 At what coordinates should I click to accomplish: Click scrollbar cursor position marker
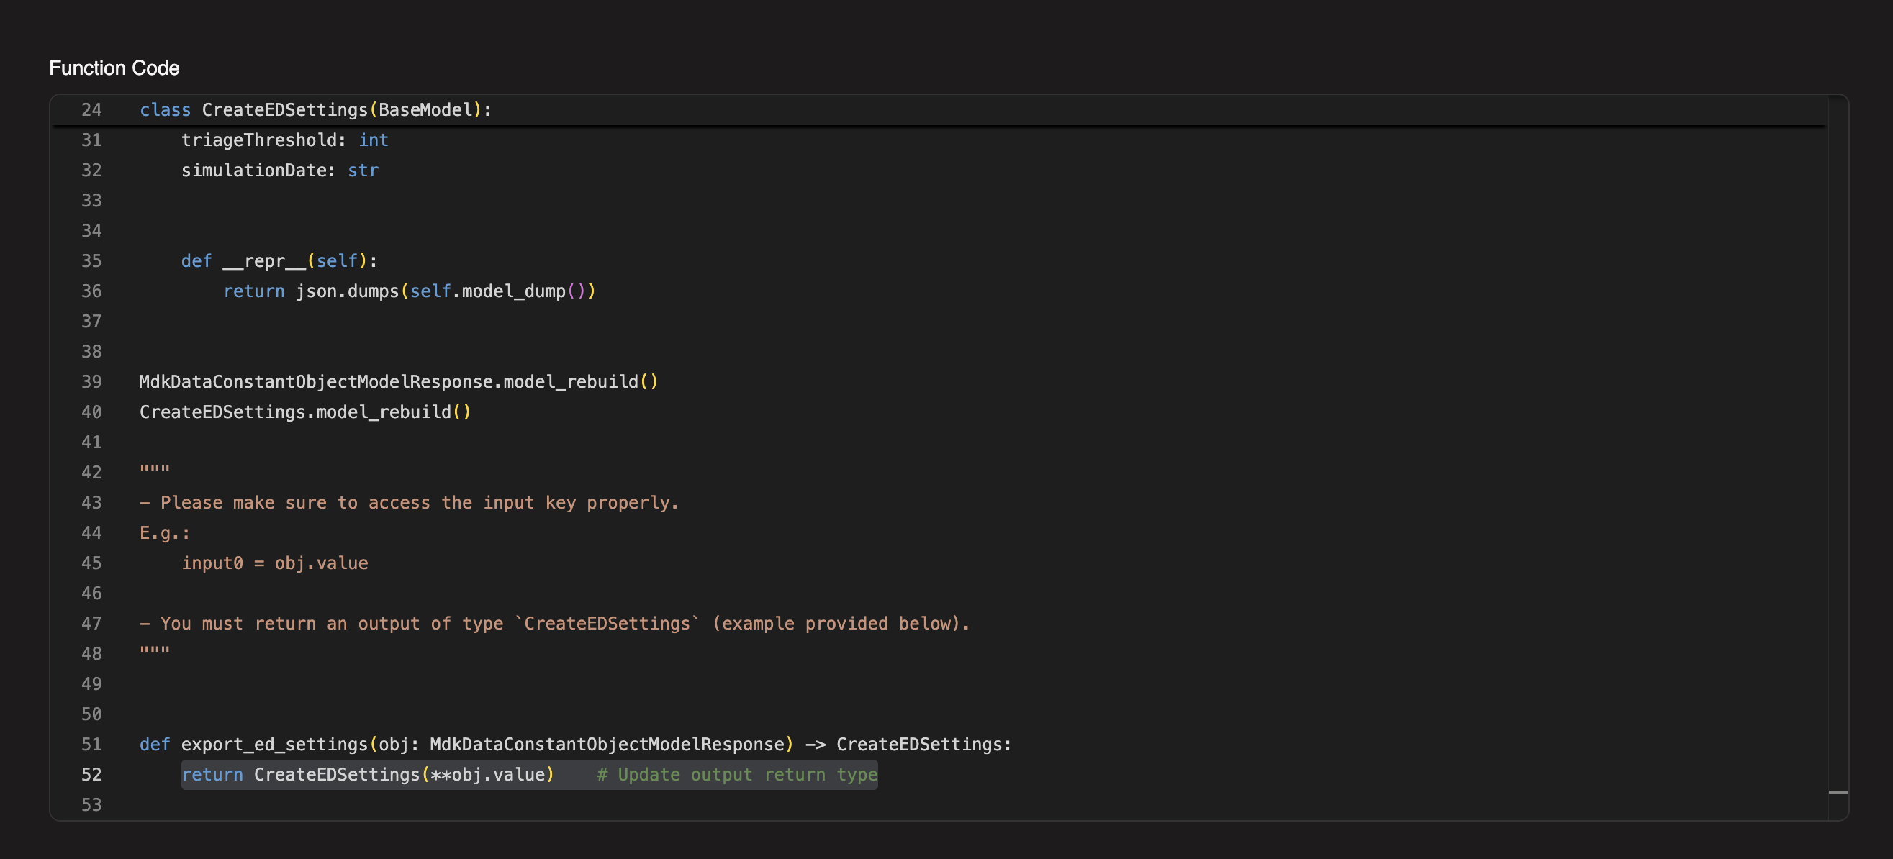pos(1838,792)
